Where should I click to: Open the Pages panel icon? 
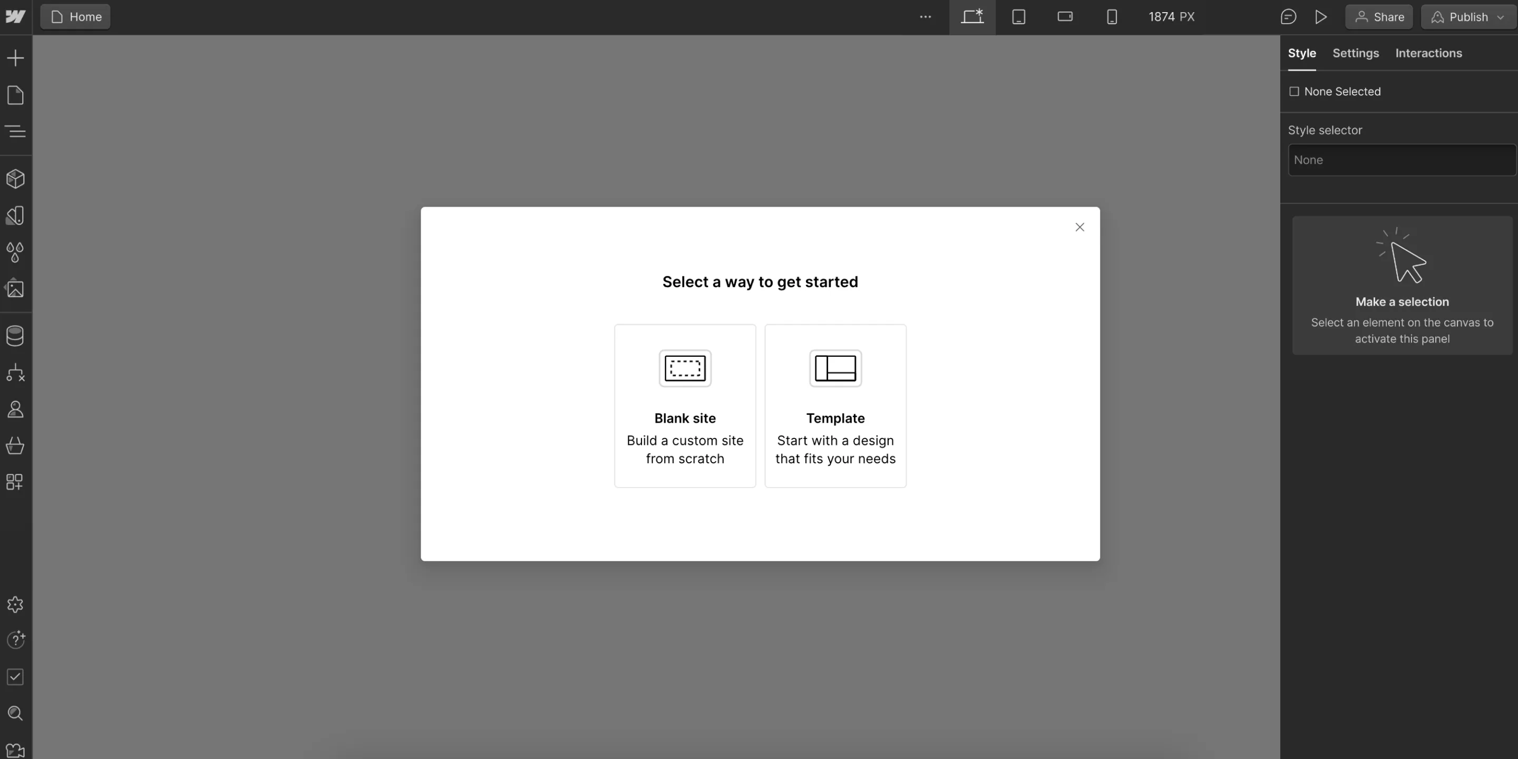15,95
